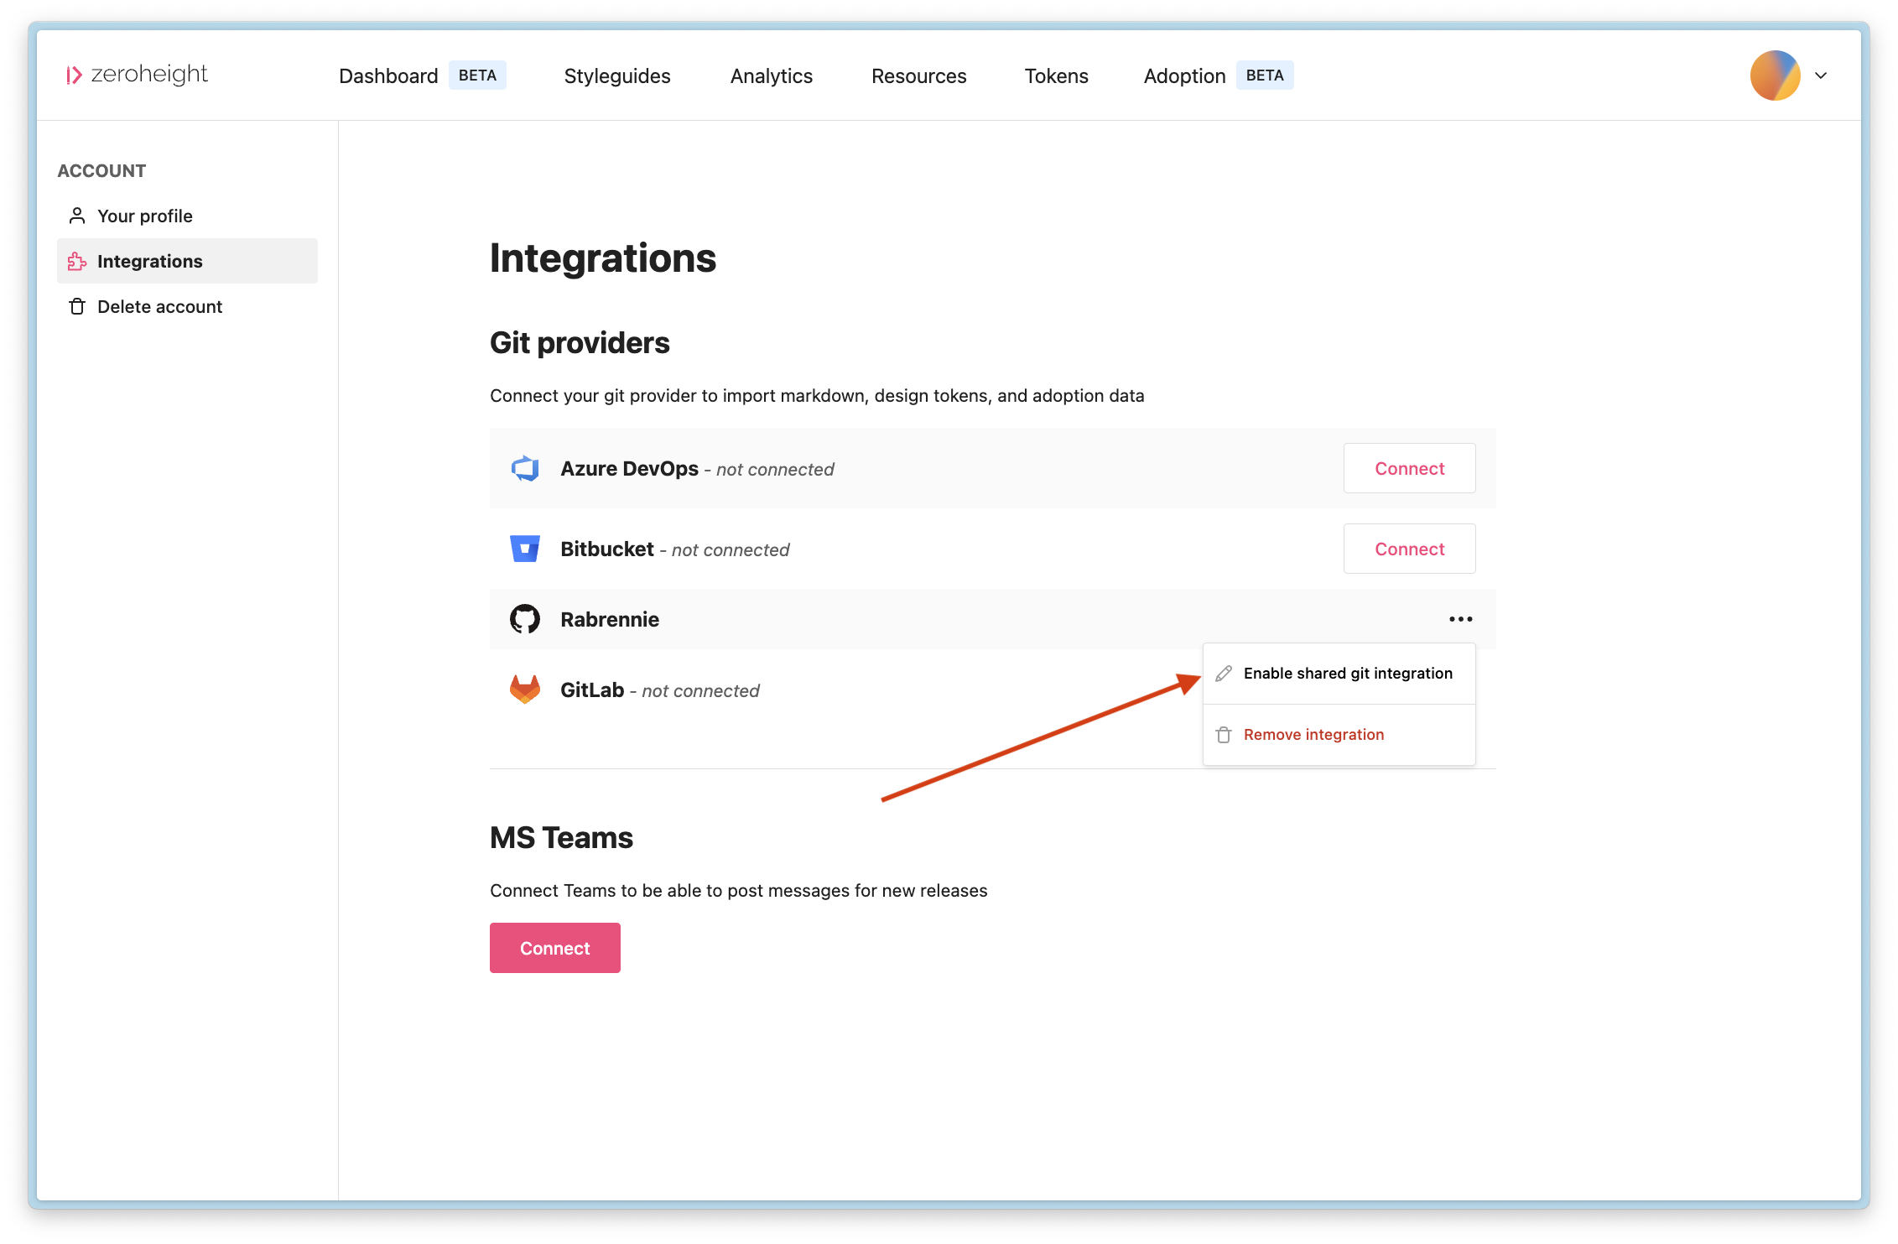Open the three-dot menu for Rabrennie
1898x1244 pixels.
point(1461,619)
